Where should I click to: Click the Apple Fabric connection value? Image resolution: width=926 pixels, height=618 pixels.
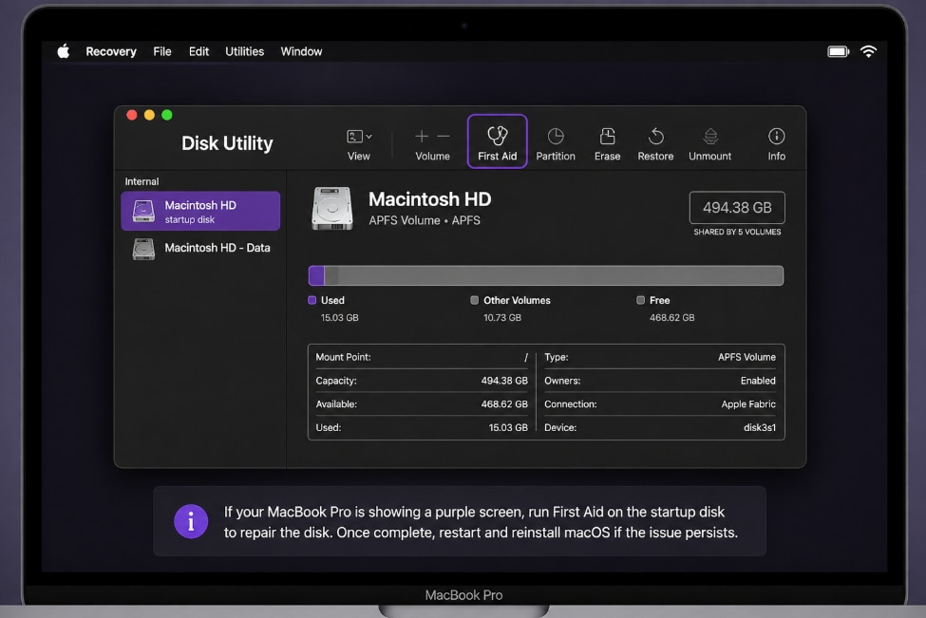[748, 403]
